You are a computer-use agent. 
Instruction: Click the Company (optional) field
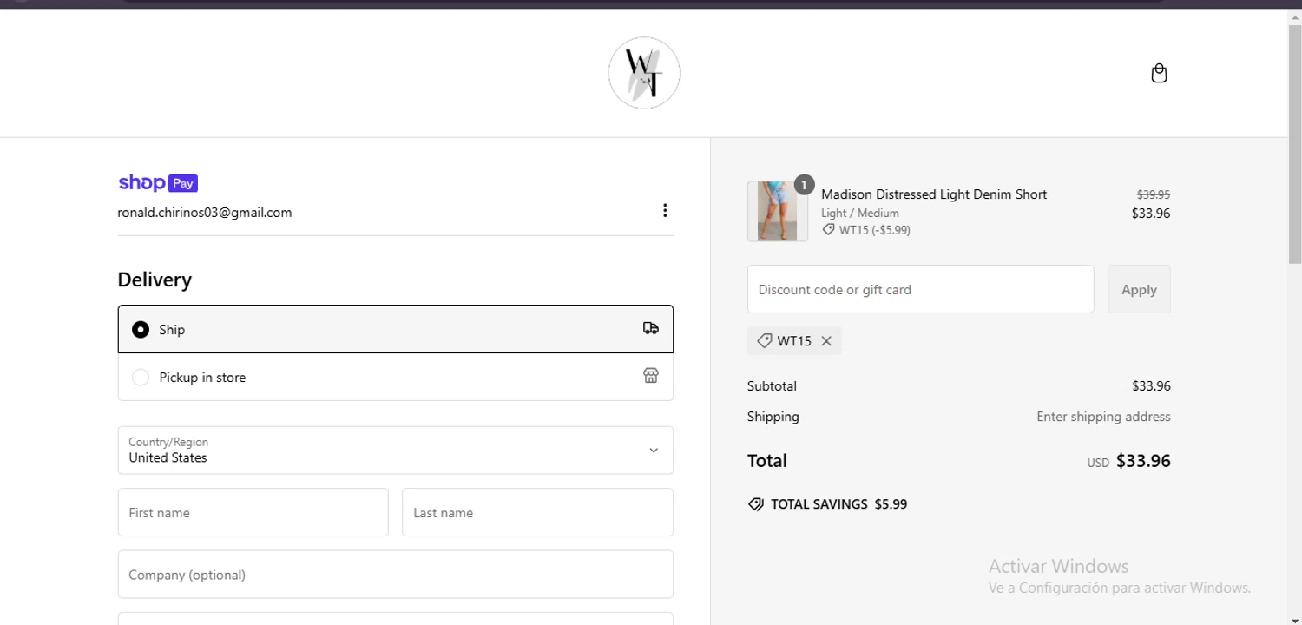point(395,575)
